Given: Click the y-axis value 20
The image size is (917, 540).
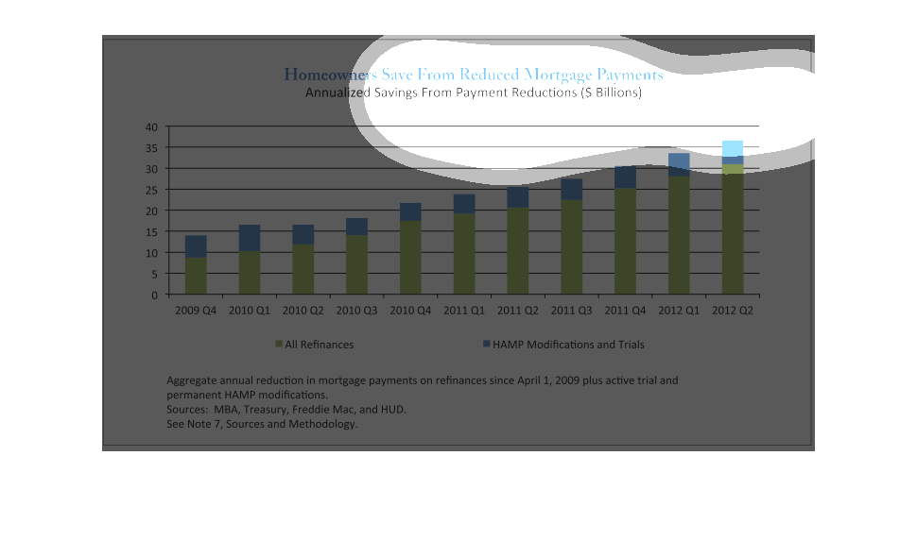Looking at the screenshot, I should click(151, 211).
